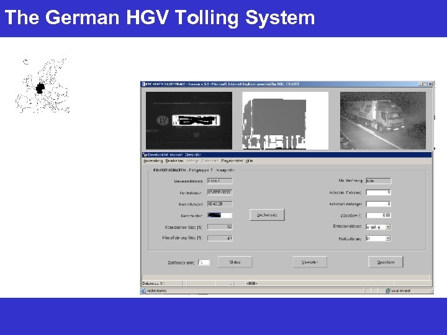Click the Kennzeichen Güte percent field

coord(220,227)
